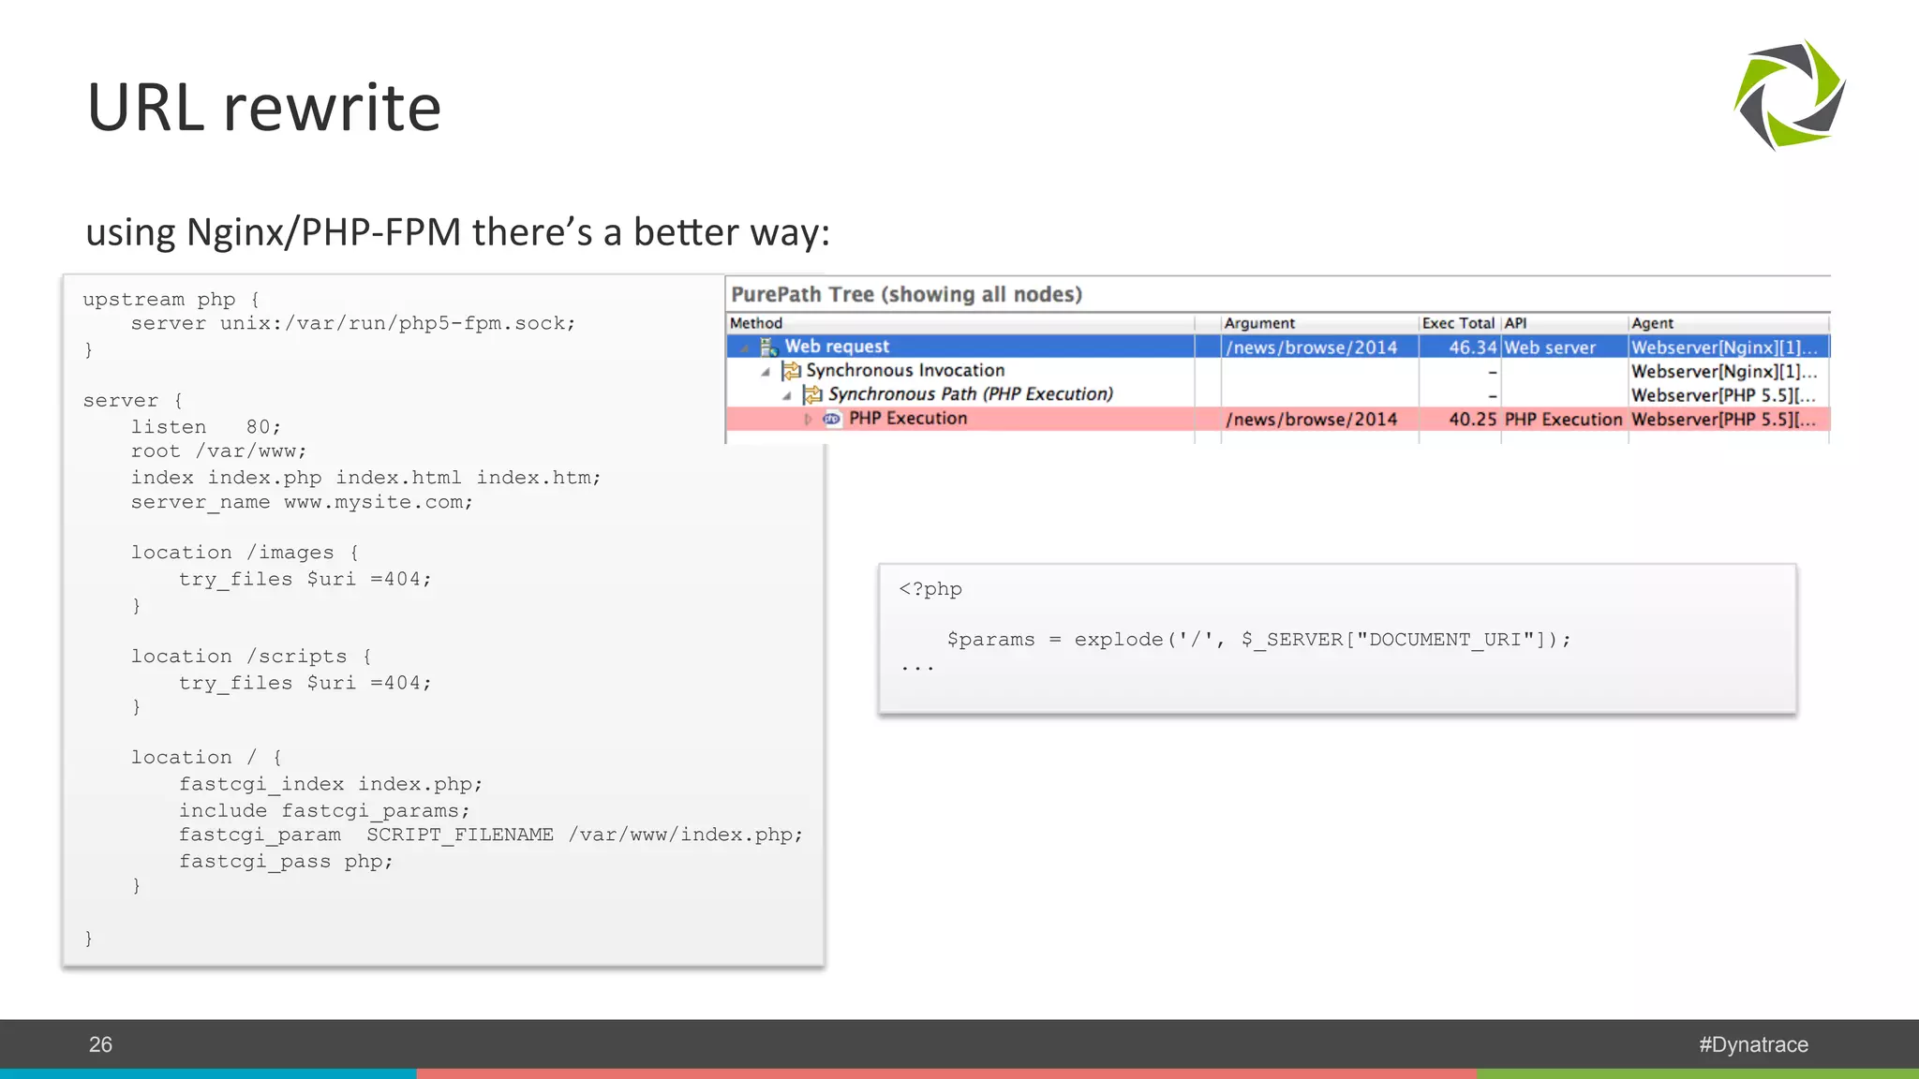Image resolution: width=1919 pixels, height=1079 pixels.
Task: Click the 'include fastcgi_params;' line
Action: pos(324,810)
